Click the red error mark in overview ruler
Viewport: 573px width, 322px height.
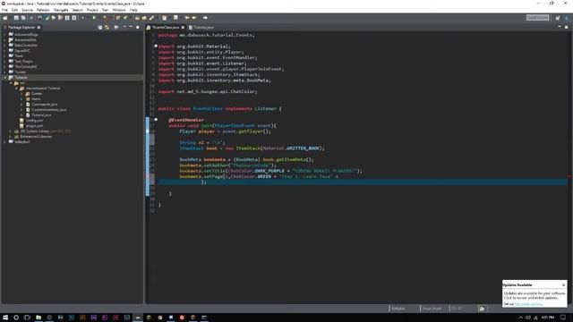[x=569, y=177]
